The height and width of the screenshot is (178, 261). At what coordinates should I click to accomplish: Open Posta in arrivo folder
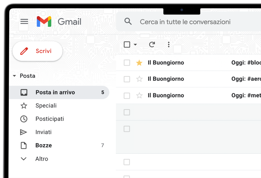pos(59,92)
